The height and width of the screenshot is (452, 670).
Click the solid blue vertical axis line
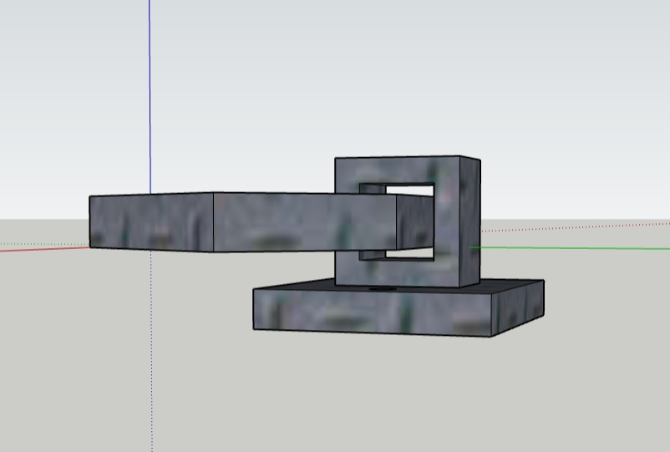[150, 97]
